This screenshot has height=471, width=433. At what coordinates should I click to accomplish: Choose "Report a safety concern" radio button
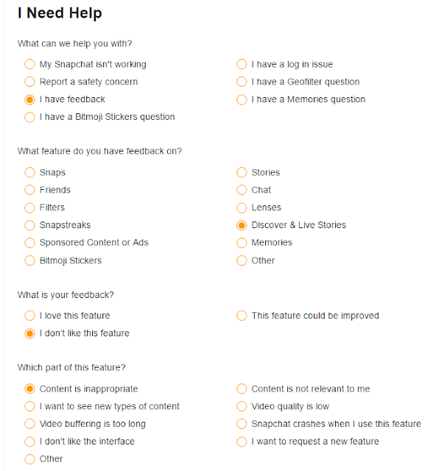coord(29,82)
